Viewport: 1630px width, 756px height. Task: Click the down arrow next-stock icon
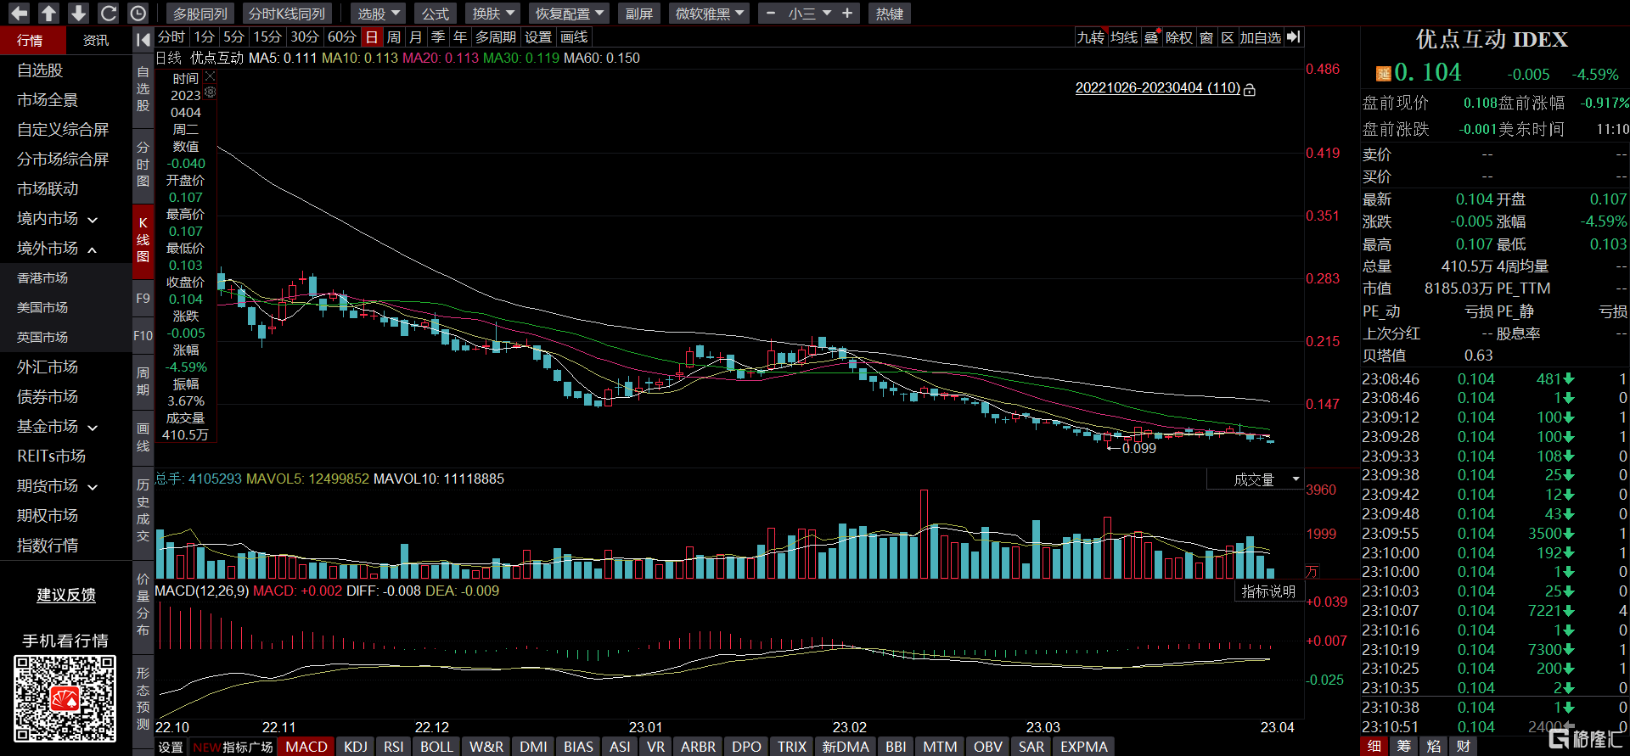[78, 14]
